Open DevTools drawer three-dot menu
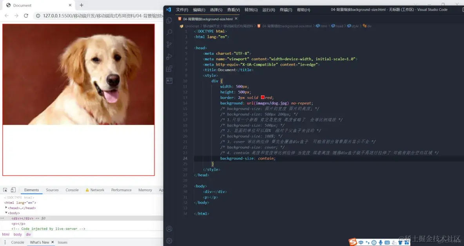464x246 pixels. [5, 242]
